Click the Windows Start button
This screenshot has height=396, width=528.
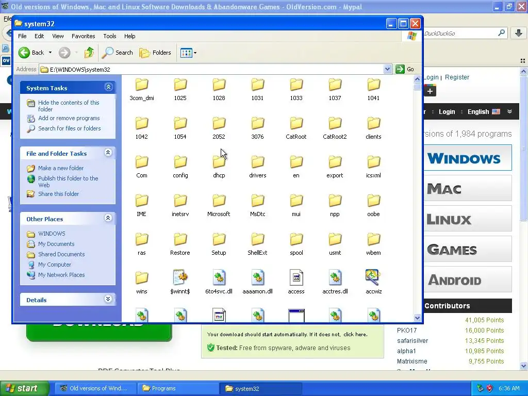point(24,388)
